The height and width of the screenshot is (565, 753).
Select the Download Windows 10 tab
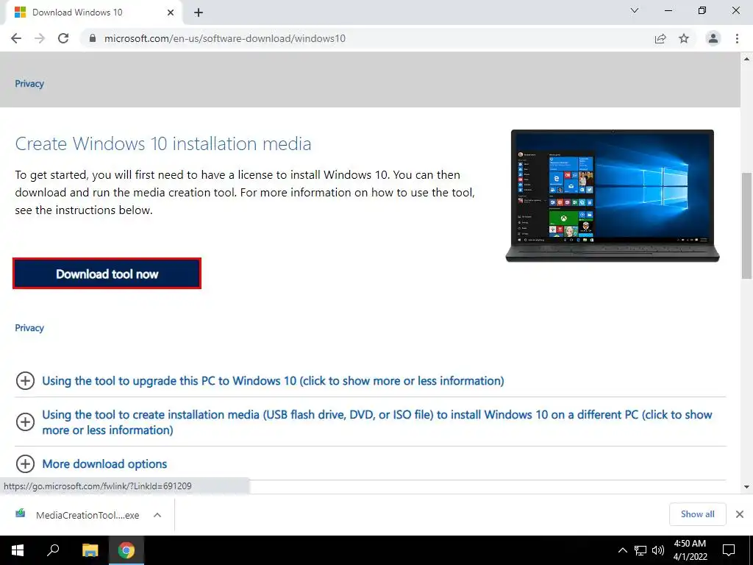(94, 13)
